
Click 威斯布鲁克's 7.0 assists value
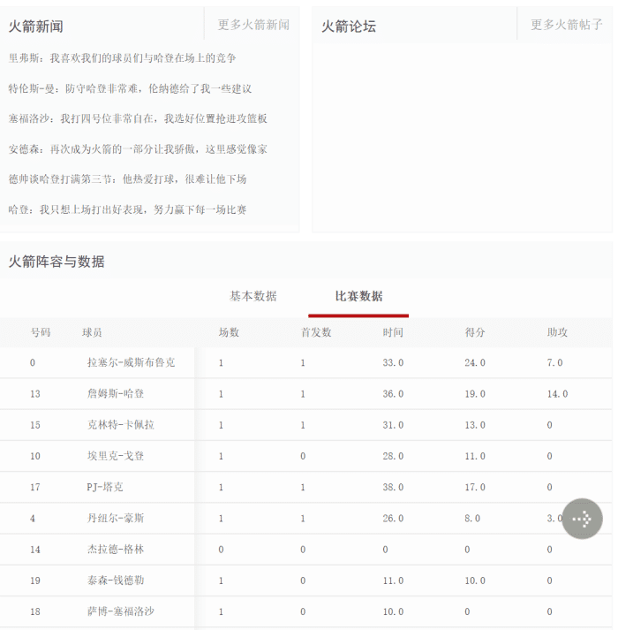[555, 363]
